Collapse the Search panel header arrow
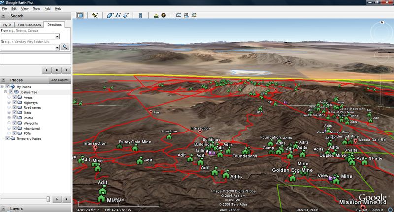Screen dimensions: 394x212 [x=3, y=16]
